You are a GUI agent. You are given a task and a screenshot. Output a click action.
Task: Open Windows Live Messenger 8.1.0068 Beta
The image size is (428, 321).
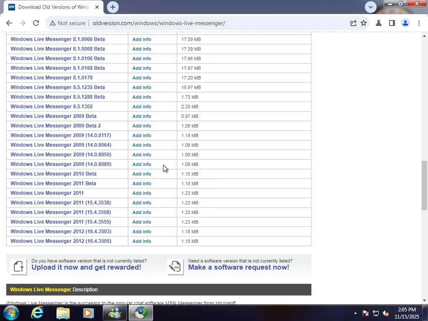[x=58, y=49]
